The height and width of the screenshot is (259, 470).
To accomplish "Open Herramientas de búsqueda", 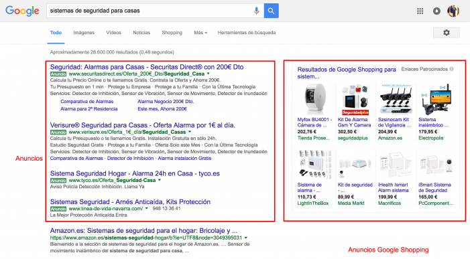I will tap(247, 33).
